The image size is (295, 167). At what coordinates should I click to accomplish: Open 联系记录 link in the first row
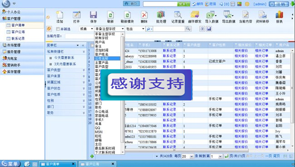pyautogui.click(x=169, y=51)
